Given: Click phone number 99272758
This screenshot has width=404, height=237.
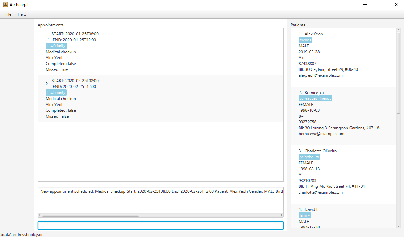Looking at the screenshot, I should (x=307, y=122).
